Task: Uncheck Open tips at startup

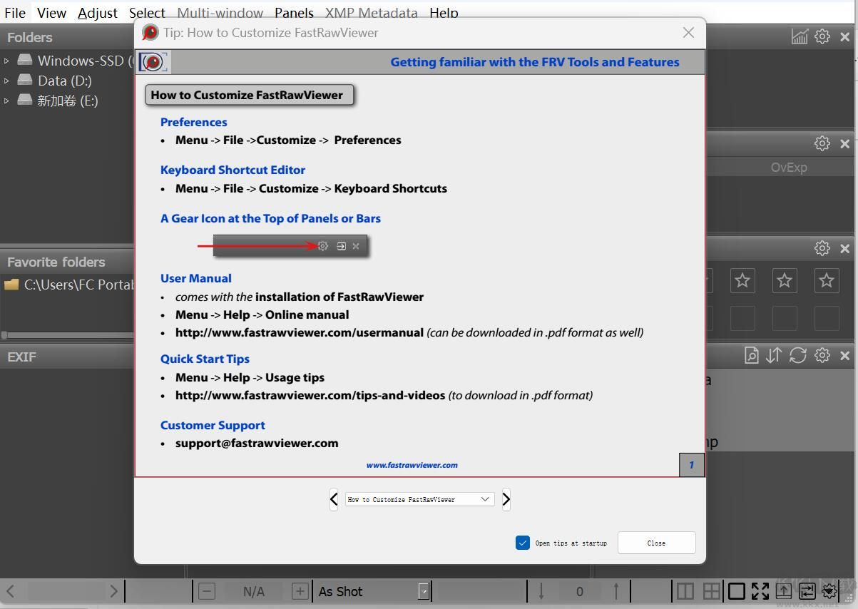Action: pos(523,543)
